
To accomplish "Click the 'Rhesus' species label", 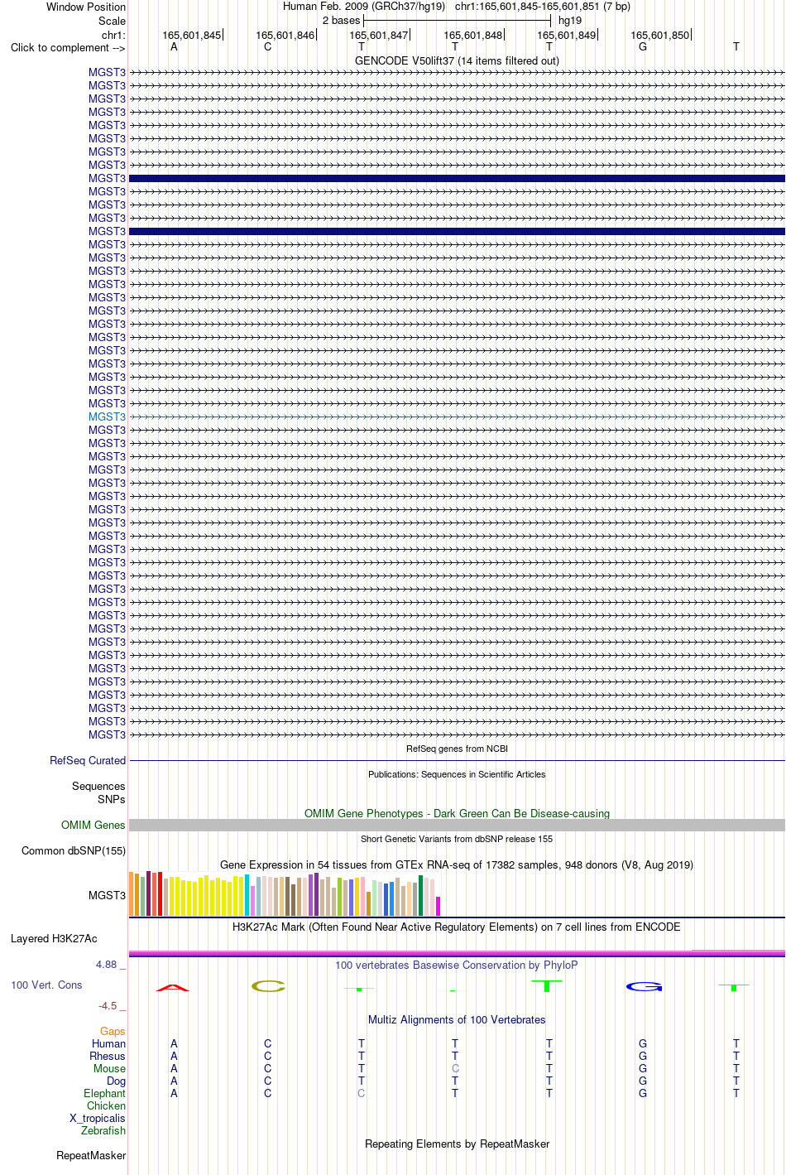I will (108, 1056).
